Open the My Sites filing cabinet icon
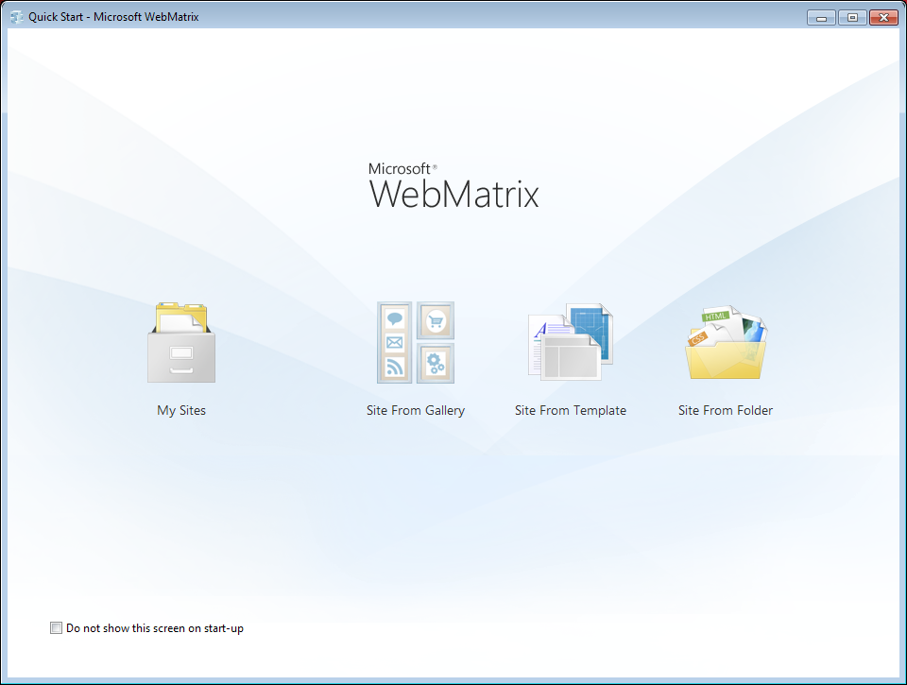 pos(181,342)
